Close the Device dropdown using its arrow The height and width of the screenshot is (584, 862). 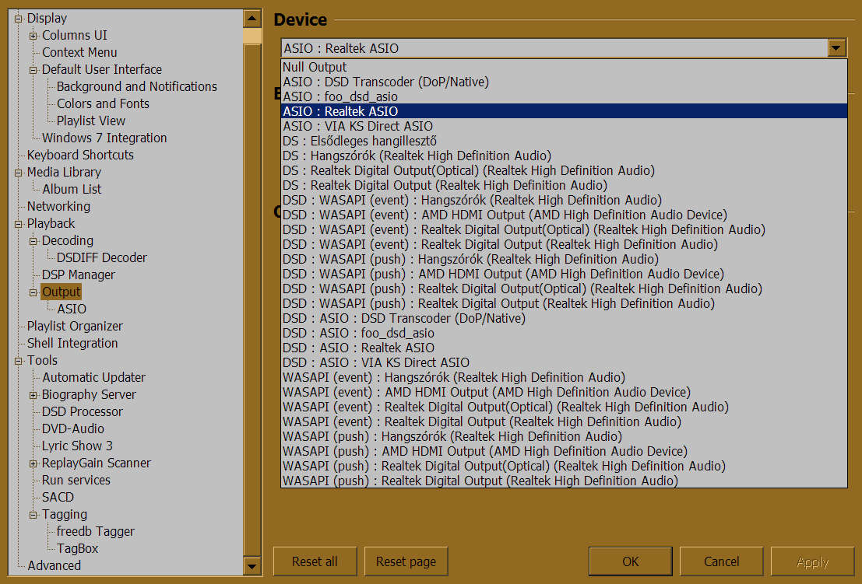[x=836, y=48]
